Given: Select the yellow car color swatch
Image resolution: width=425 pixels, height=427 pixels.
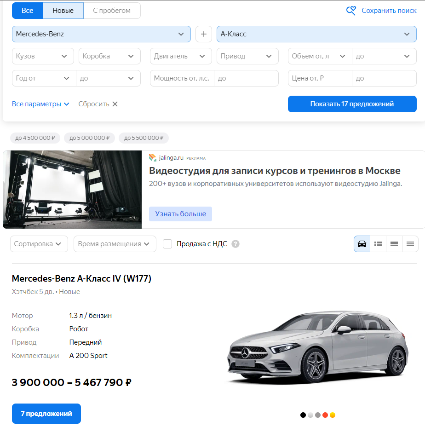Looking at the screenshot, I should point(333,415).
